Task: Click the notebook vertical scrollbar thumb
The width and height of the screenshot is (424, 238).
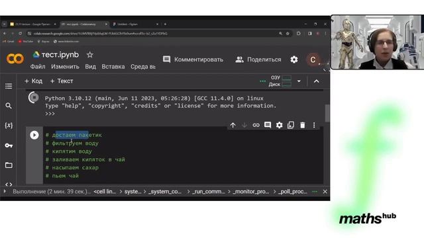Action: click(x=327, y=113)
